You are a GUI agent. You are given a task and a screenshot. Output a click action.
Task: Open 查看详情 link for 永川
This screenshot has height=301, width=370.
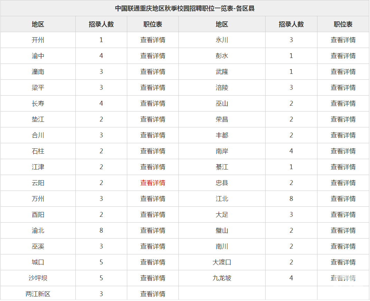pyautogui.click(x=343, y=40)
